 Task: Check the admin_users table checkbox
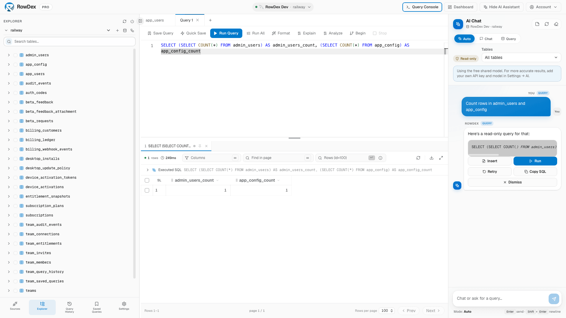pos(15,55)
